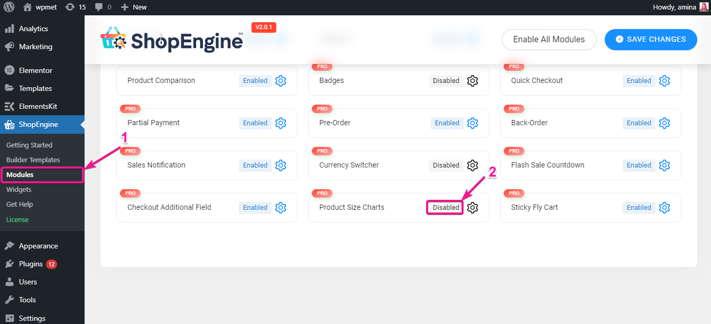Open the comments bubble in admin bar
The height and width of the screenshot is (324, 711).
coord(103,7)
